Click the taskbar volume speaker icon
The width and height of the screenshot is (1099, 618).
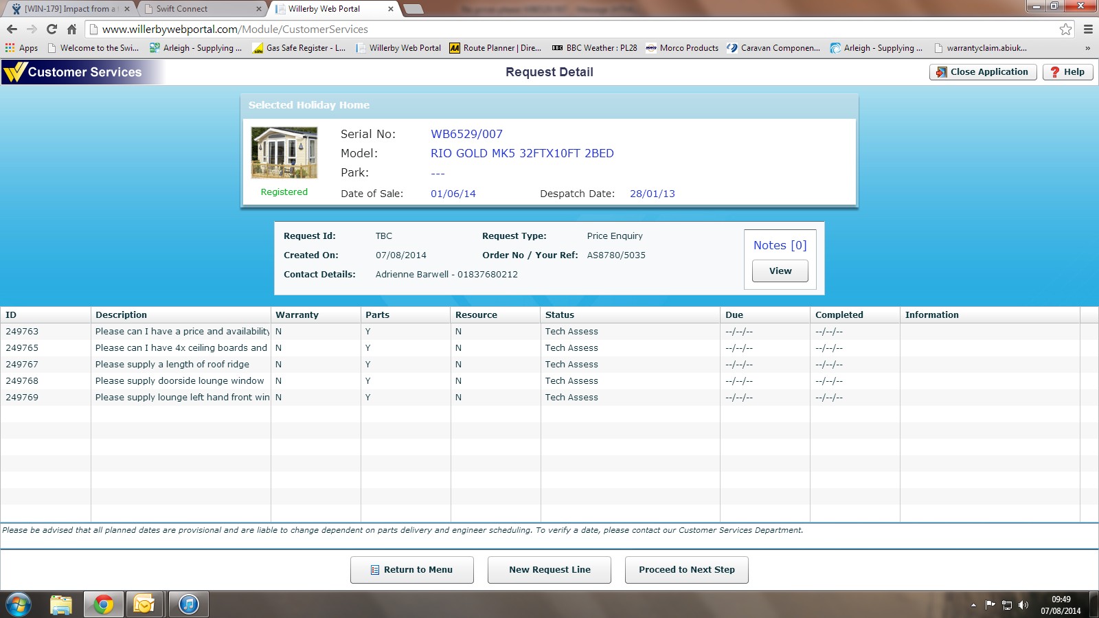click(x=1023, y=605)
